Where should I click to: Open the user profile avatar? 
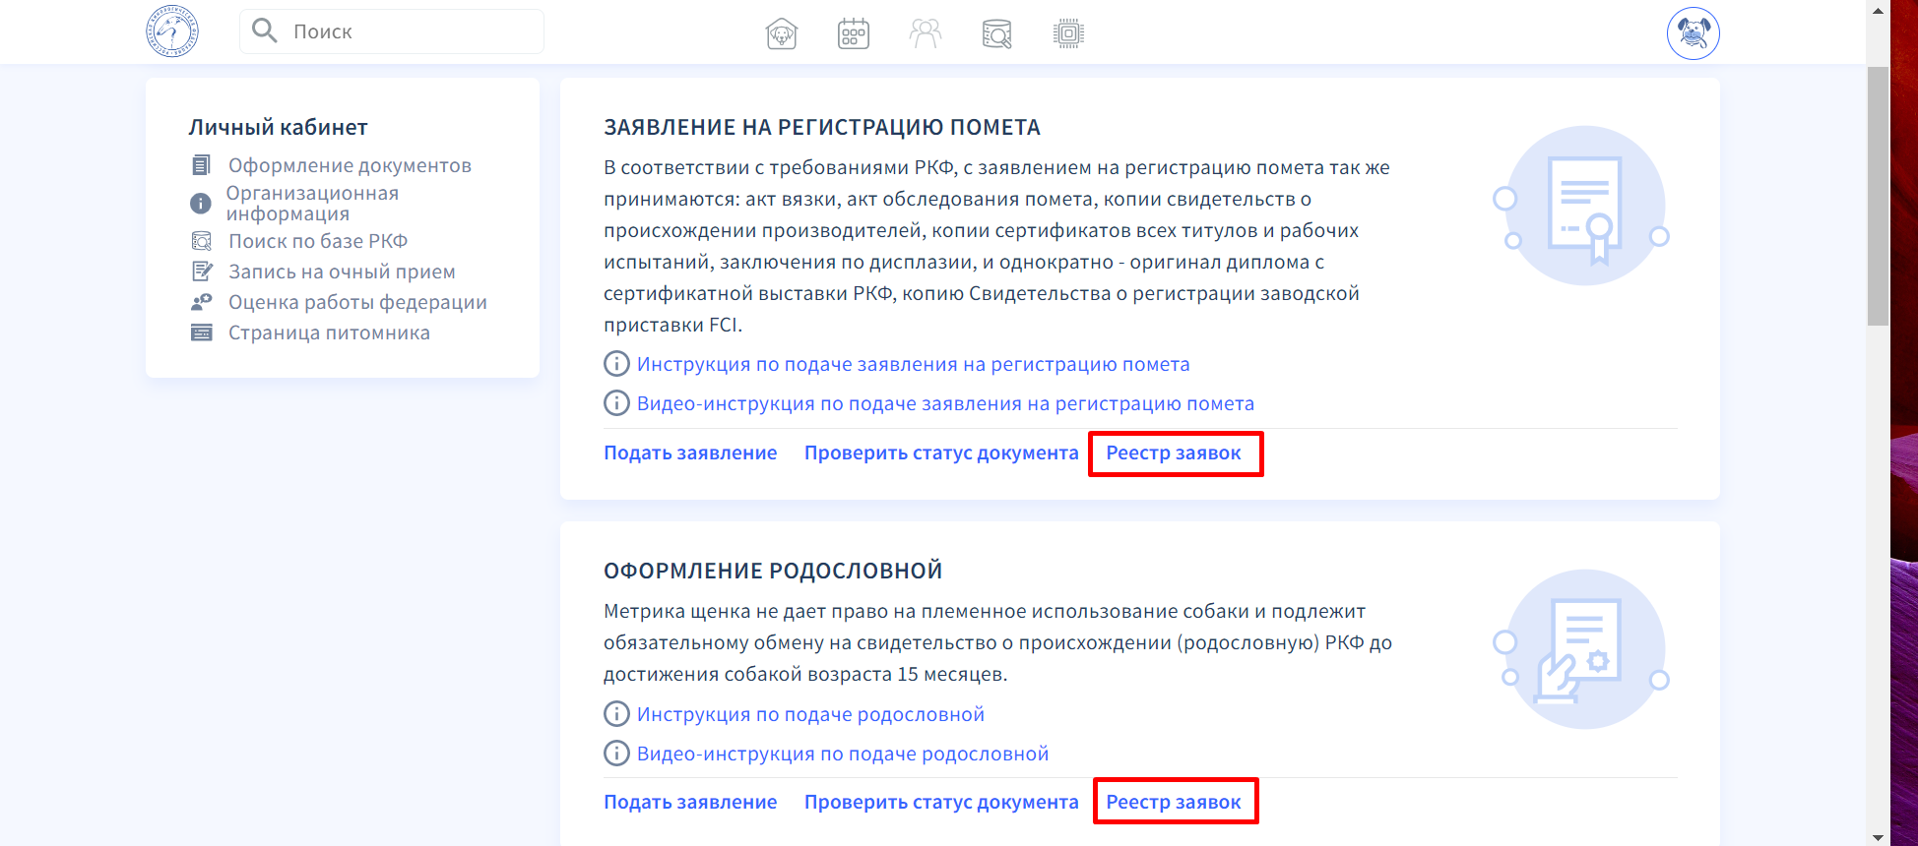pos(1693,33)
